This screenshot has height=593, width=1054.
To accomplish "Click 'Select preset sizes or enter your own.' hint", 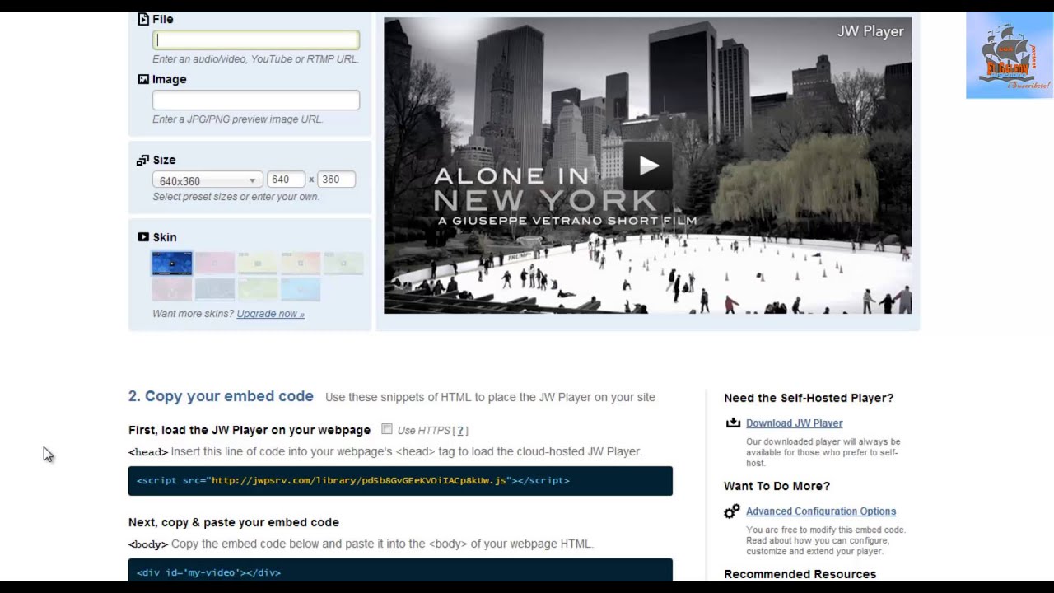I will pos(236,197).
